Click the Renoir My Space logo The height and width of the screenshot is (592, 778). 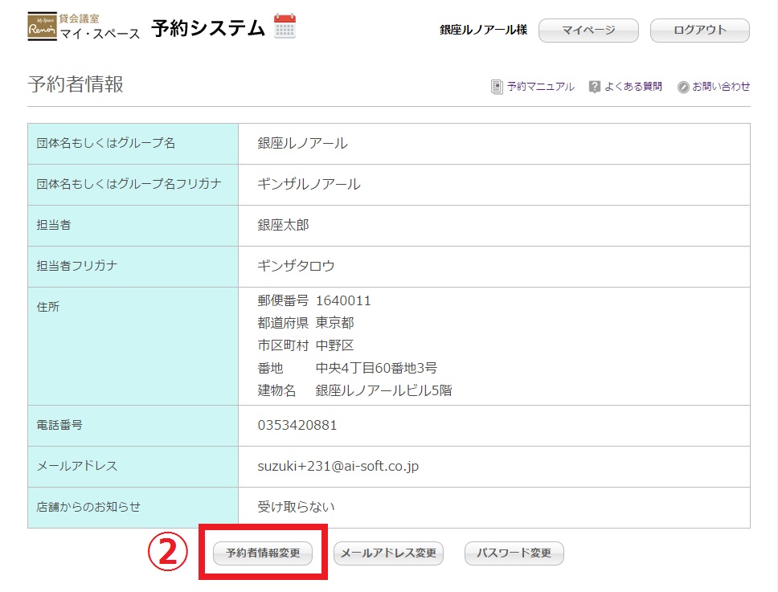pyautogui.click(x=42, y=27)
